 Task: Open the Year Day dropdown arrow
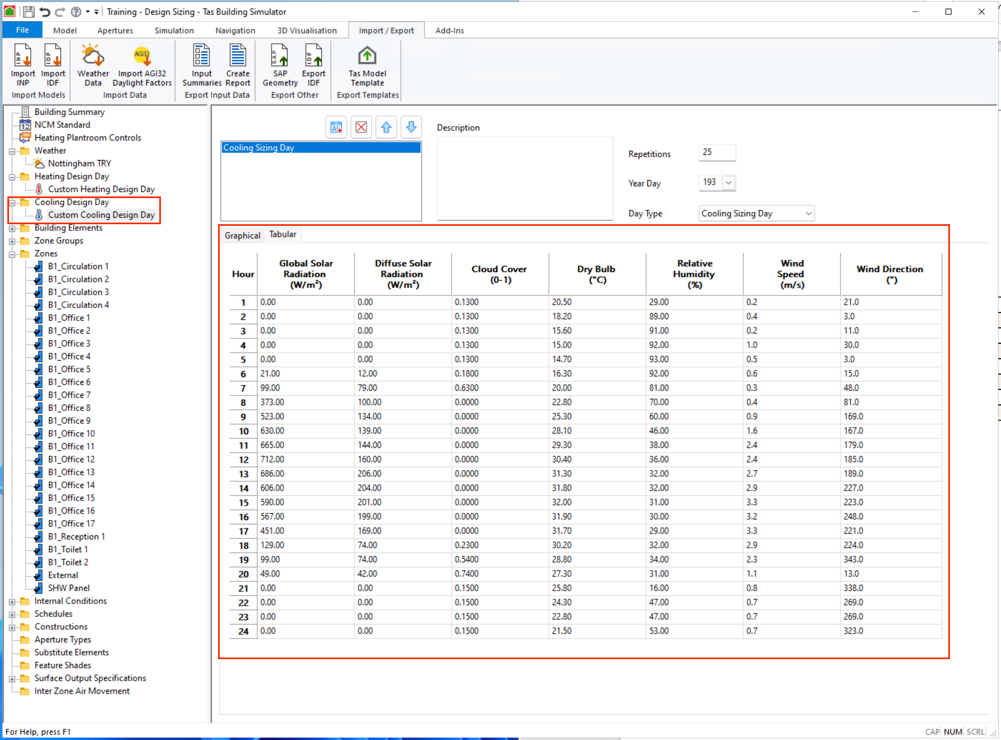729,183
